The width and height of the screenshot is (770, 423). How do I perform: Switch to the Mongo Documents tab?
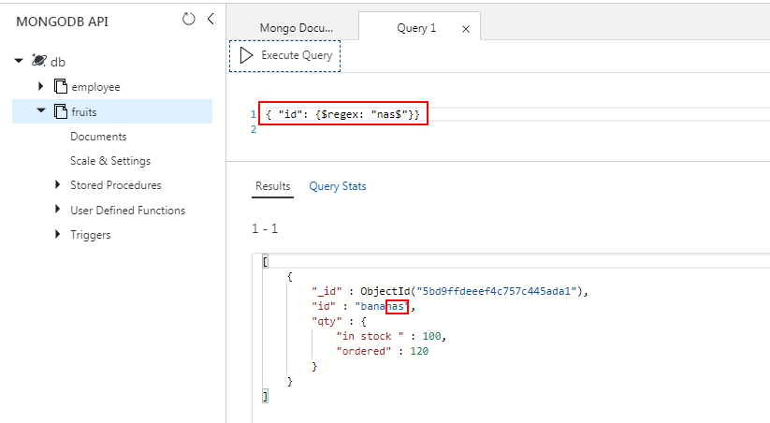click(296, 28)
